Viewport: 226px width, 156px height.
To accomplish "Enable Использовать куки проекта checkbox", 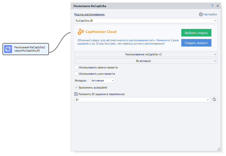I will [76, 74].
